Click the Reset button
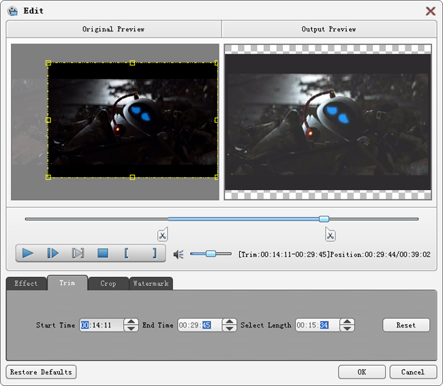 (406, 325)
